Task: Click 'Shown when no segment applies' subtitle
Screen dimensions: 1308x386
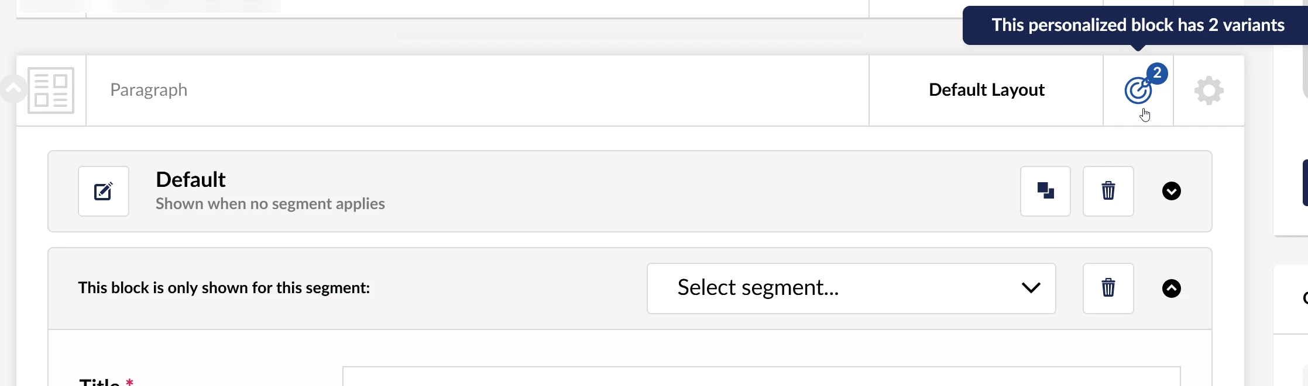Action: pos(270,204)
